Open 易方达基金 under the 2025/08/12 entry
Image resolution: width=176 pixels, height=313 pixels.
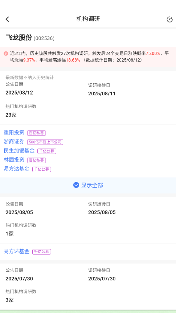point(17,169)
